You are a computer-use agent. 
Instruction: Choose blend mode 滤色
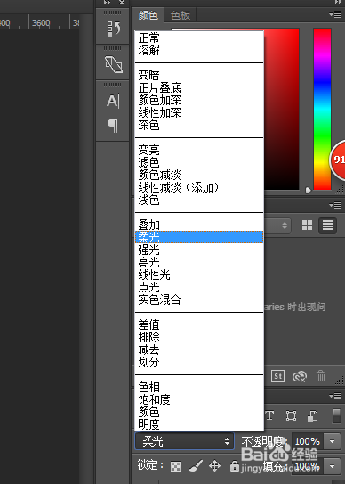pyautogui.click(x=199, y=162)
